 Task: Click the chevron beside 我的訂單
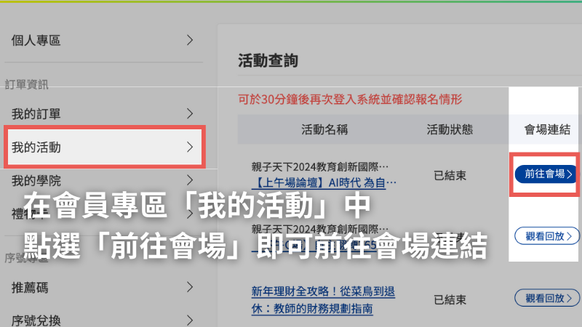pyautogui.click(x=190, y=113)
